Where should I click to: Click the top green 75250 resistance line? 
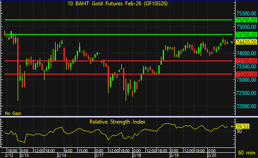coord(113,20)
